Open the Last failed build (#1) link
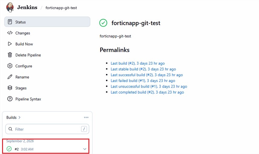259x154 pixels. [x=143, y=81]
